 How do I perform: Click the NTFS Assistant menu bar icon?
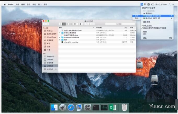tap(142, 4)
